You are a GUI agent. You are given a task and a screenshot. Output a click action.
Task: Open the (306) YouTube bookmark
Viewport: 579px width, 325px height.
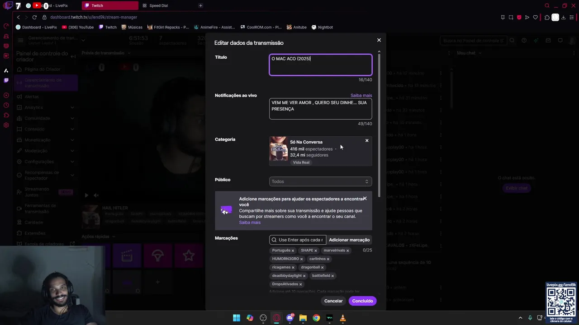pyautogui.click(x=78, y=27)
